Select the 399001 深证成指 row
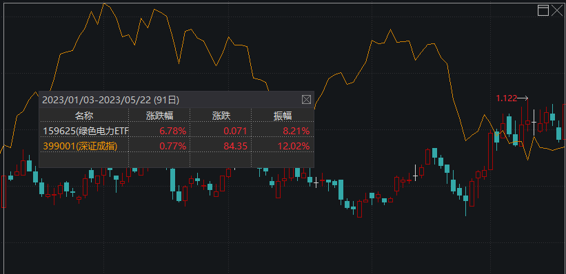 point(176,146)
